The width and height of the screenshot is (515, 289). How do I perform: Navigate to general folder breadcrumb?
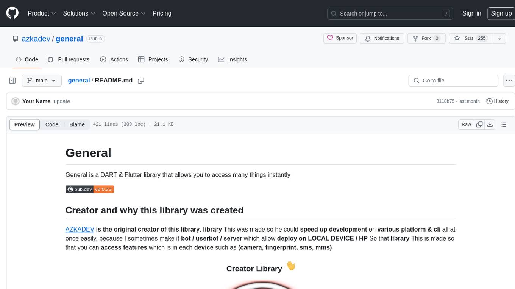pyautogui.click(x=79, y=81)
